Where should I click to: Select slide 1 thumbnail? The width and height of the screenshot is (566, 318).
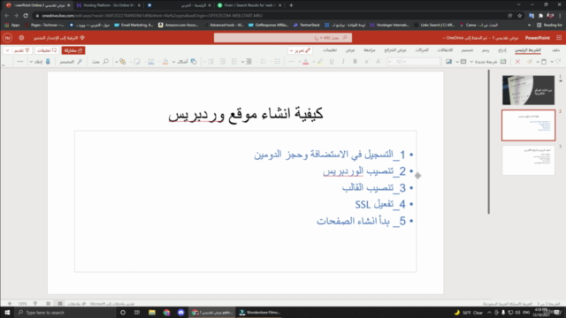coord(529,90)
